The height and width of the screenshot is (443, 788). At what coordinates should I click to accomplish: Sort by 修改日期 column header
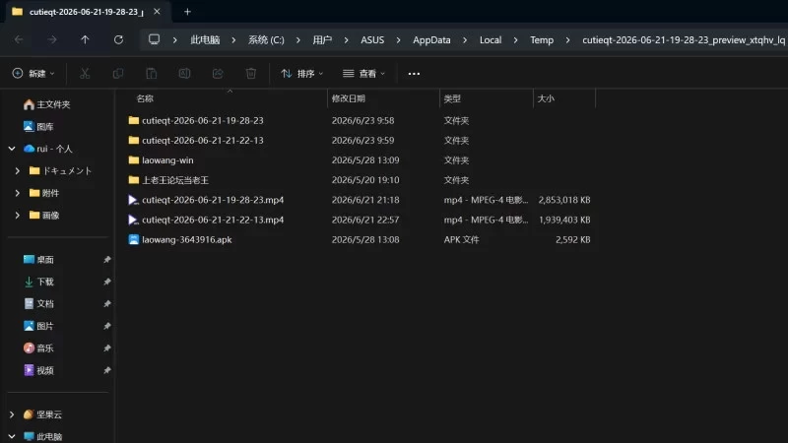pyautogui.click(x=349, y=98)
